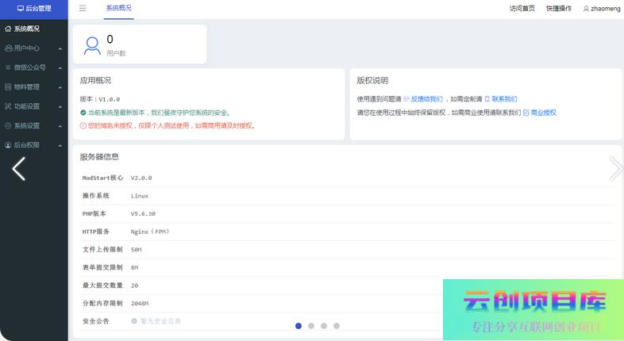Click the 分配内存限制 2048M row
This screenshot has width=624, height=341.
click(x=348, y=303)
